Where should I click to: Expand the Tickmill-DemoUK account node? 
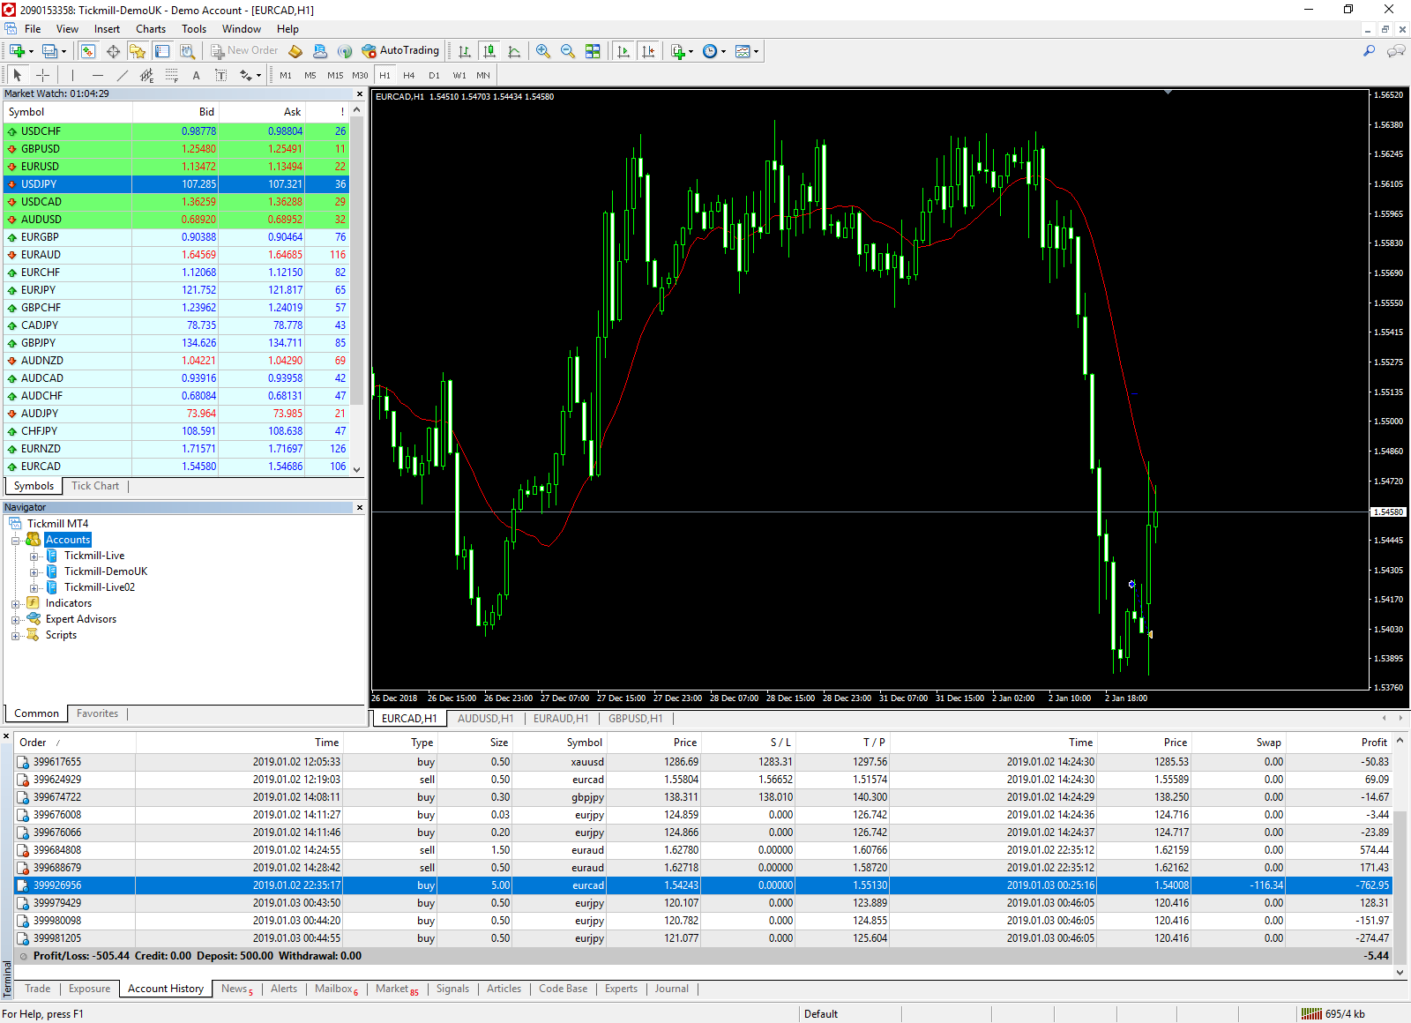coord(34,571)
